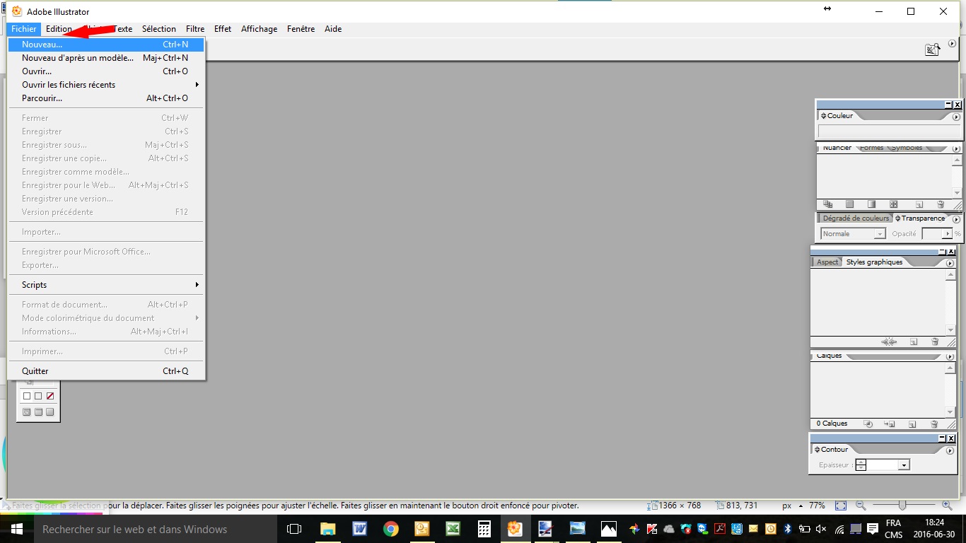Open the Couleur panel options menu
This screenshot has height=543, width=966.
coord(956,117)
